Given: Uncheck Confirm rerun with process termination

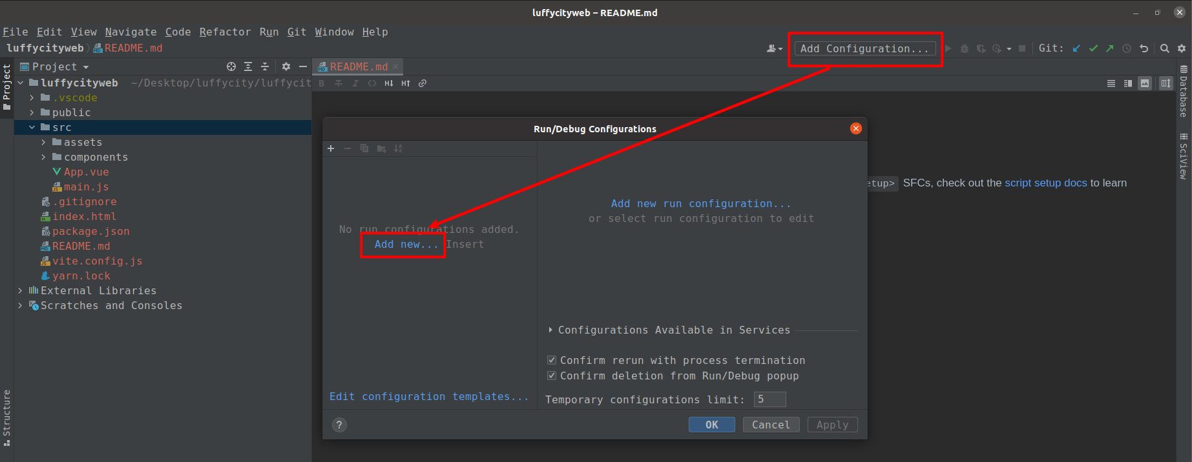Looking at the screenshot, I should pos(552,360).
